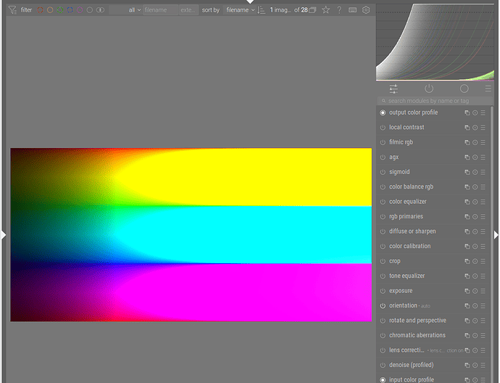Open presets menu for output color profile

(x=483, y=112)
